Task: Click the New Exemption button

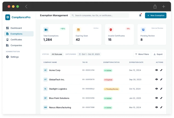Action: (x=156, y=16)
